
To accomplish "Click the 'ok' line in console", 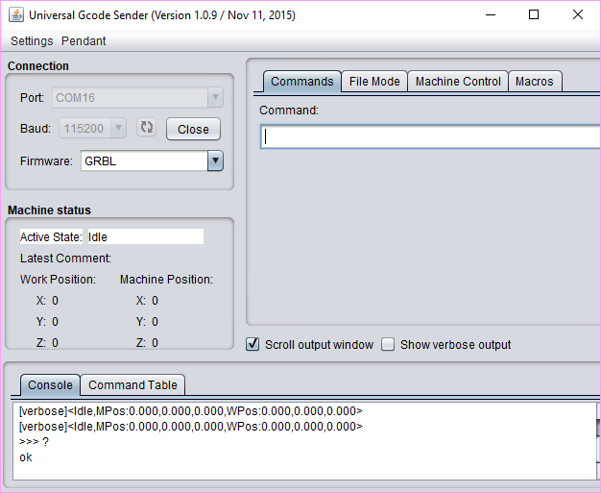I will 26,457.
